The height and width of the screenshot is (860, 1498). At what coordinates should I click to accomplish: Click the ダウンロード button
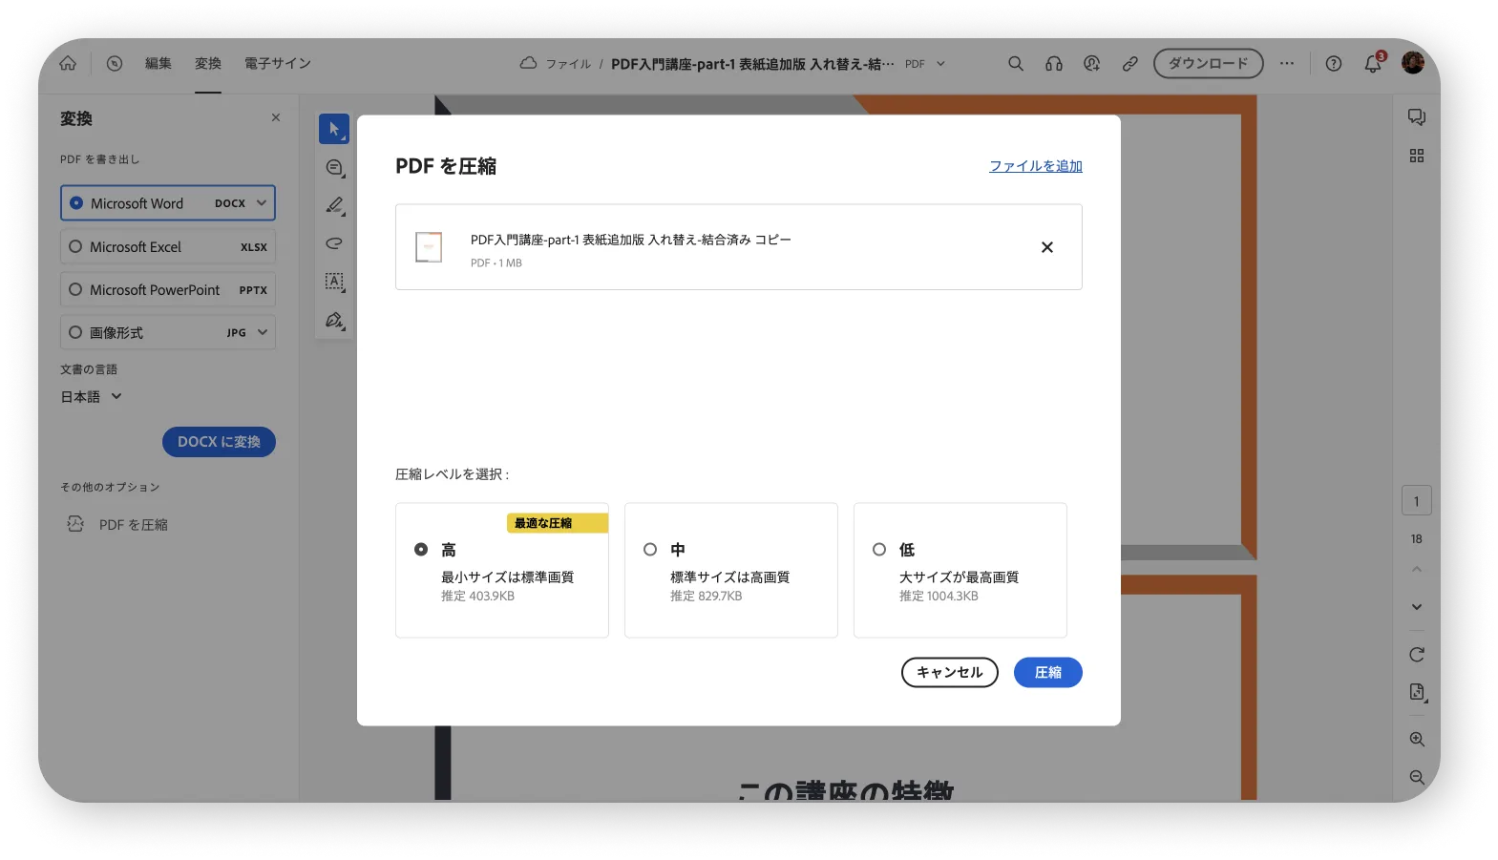coord(1209,63)
